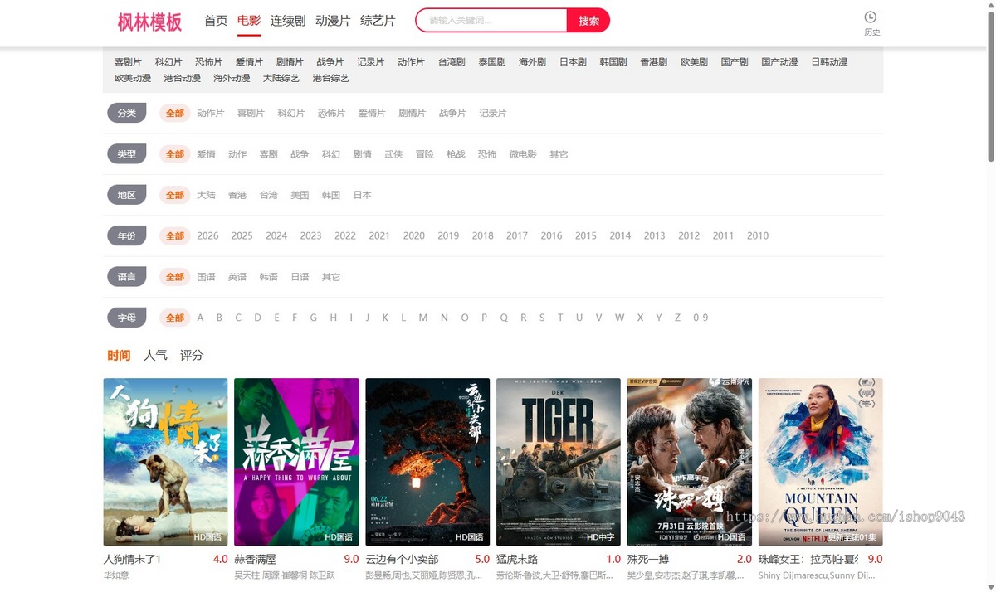996x592 pixels.
Task: Click the 分类 filter label badge
Action: coord(127,113)
